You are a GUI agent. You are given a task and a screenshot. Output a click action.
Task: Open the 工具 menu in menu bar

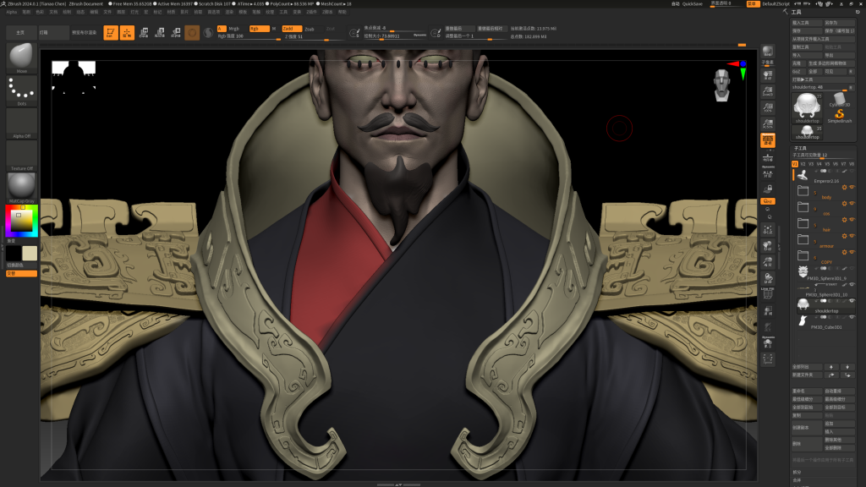point(283,12)
